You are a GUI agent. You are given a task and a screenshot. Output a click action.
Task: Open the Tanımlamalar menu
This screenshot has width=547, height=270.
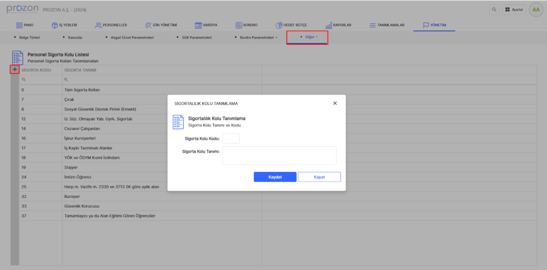pos(387,25)
